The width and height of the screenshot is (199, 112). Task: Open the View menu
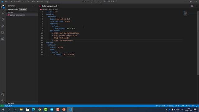[24, 2]
